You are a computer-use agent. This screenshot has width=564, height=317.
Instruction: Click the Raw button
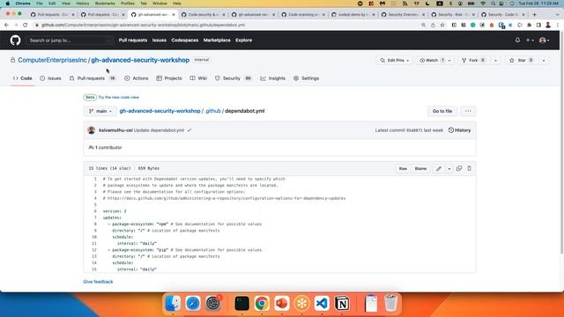tap(403, 168)
